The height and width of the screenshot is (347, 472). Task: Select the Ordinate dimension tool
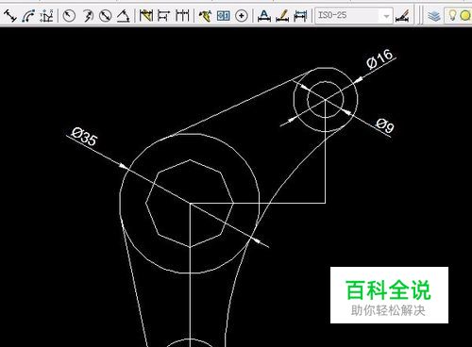tap(46, 15)
